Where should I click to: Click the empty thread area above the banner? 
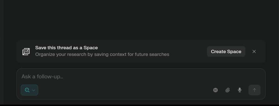click(x=141, y=19)
